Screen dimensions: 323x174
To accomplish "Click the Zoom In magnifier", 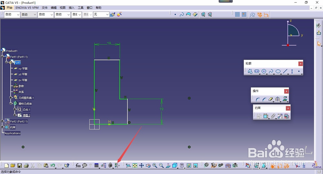I will [x=155, y=166].
